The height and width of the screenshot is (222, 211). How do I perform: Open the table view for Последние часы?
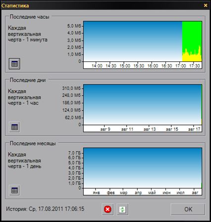[14, 63]
